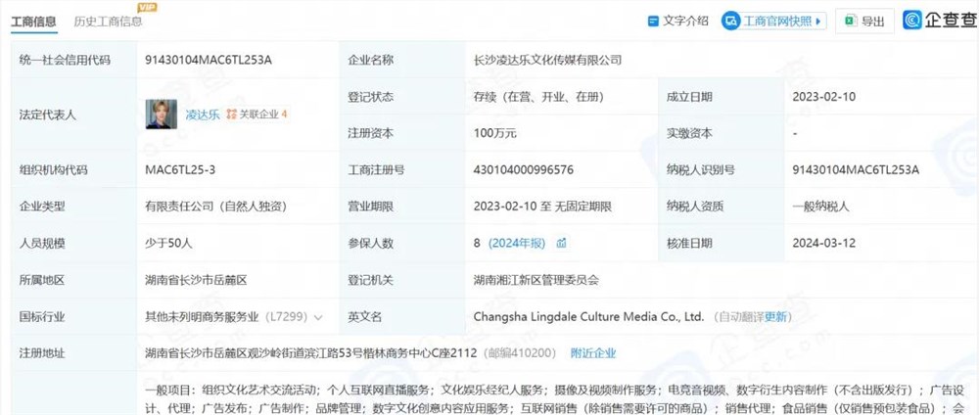
Task: Open the 附近企业 nearby companies link
Action: coord(593,353)
